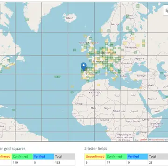This screenshot has height=168, width=168.
Task: Click the Deutschland label on the map
Action: pos(108,53)
